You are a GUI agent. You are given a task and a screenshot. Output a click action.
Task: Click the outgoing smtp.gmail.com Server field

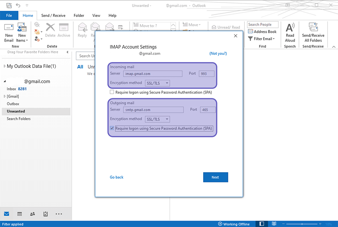click(x=153, y=110)
